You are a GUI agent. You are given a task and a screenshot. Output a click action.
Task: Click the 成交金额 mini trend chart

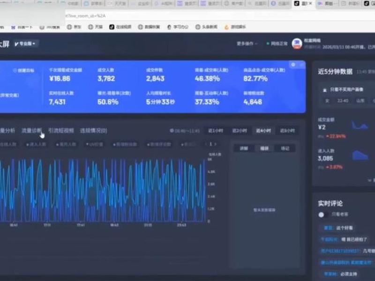point(360,126)
